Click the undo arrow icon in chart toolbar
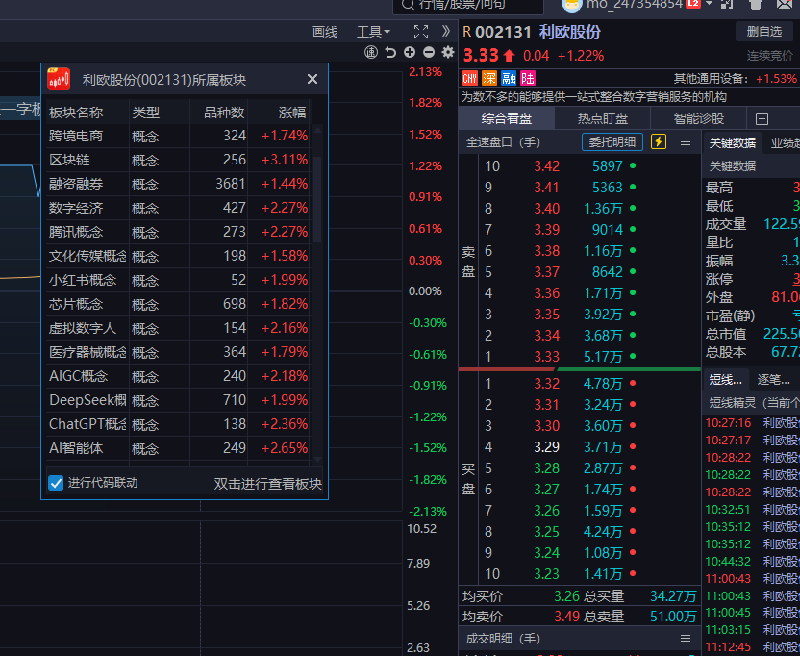Viewport: 800px width, 656px height. pyautogui.click(x=390, y=52)
